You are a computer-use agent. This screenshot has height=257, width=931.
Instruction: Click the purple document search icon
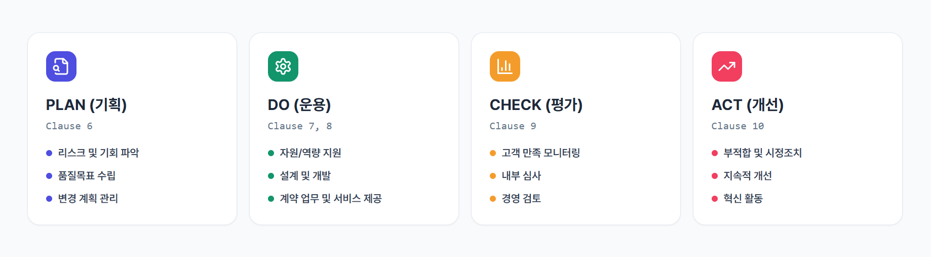pos(61,66)
